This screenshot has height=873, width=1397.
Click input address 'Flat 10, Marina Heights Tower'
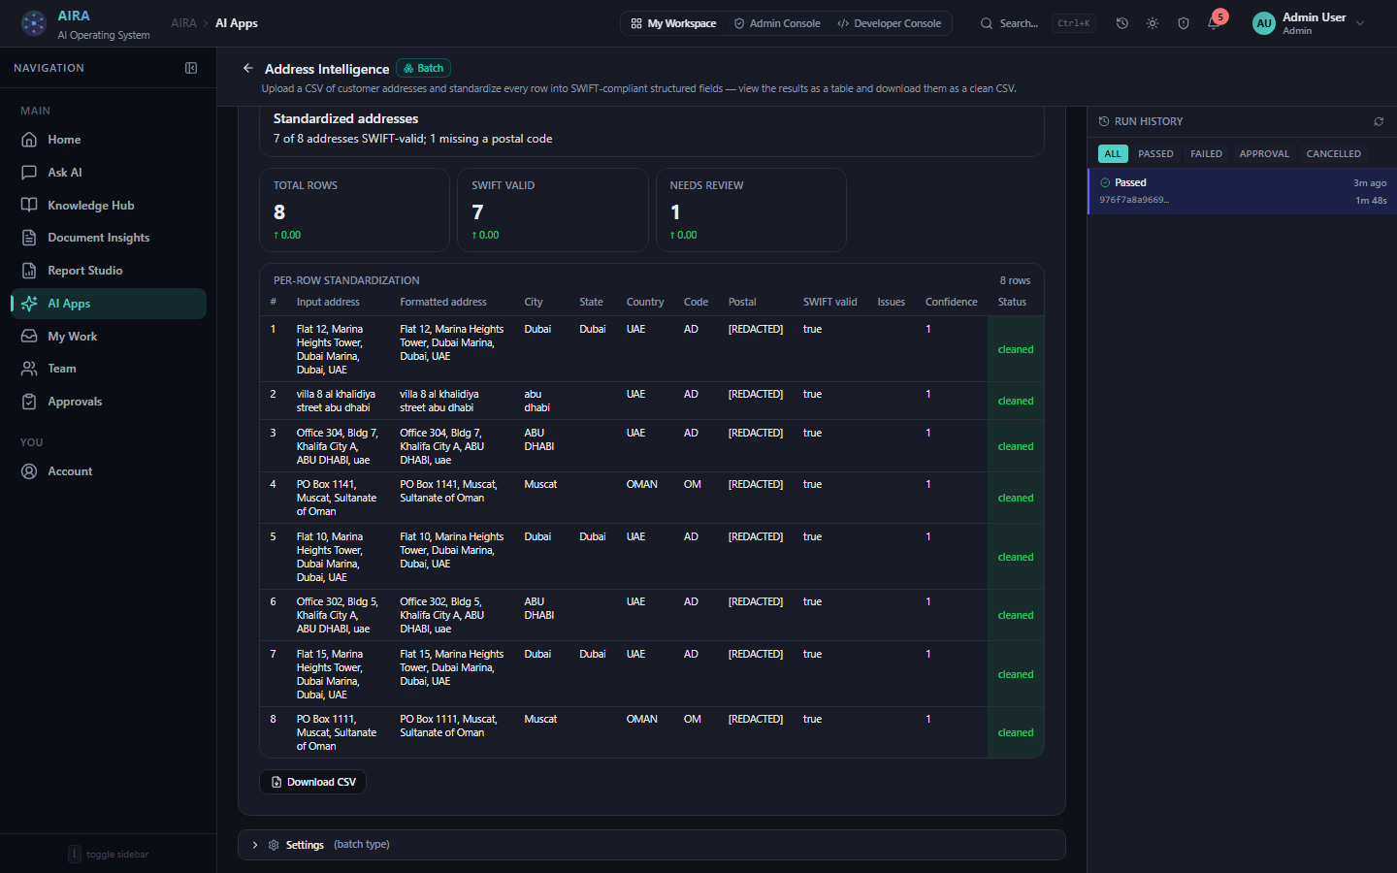[x=330, y=557]
